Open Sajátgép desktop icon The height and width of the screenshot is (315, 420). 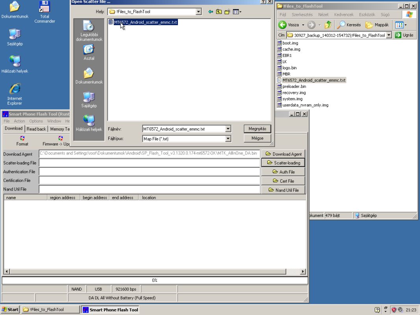[15, 37]
